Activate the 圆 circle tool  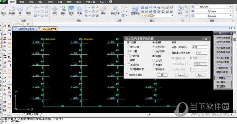(20, 10)
